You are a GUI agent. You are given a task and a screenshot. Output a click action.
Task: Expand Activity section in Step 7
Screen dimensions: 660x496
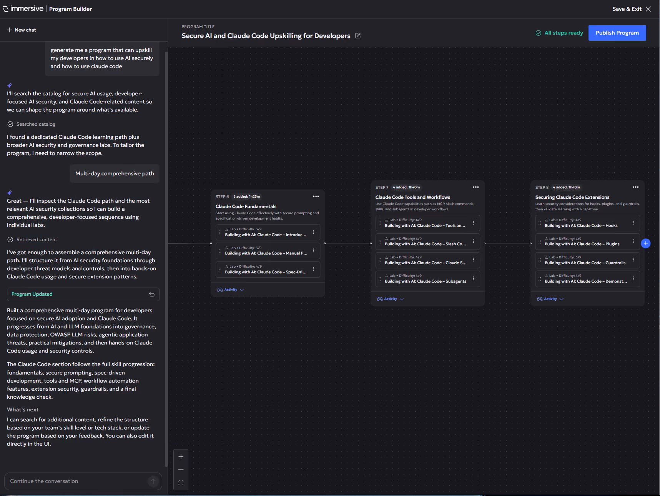[x=391, y=299]
